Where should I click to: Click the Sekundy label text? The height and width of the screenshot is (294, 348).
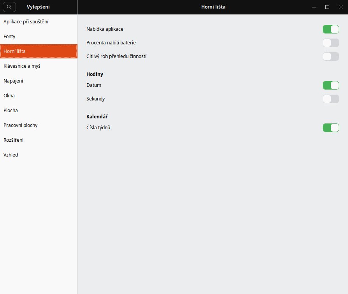click(x=95, y=99)
